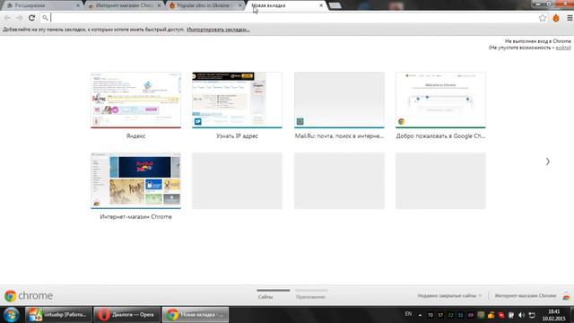The height and width of the screenshot is (323, 574).
Task: Click the orange tray icon
Action: (x=491, y=315)
